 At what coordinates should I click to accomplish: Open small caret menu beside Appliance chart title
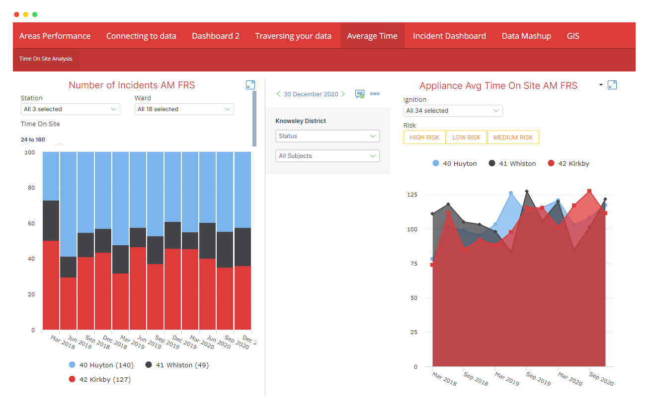point(601,85)
